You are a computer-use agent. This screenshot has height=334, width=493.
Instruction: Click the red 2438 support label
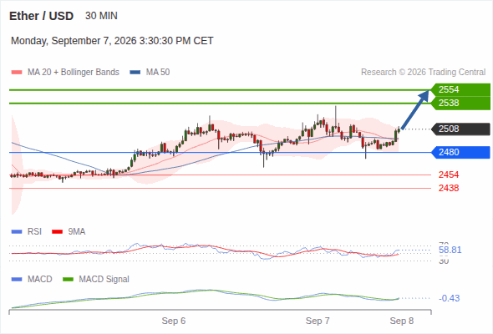click(449, 188)
